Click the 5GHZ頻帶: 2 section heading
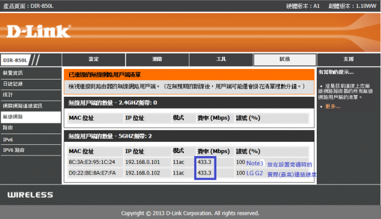381x219 pixels. tap(110, 136)
